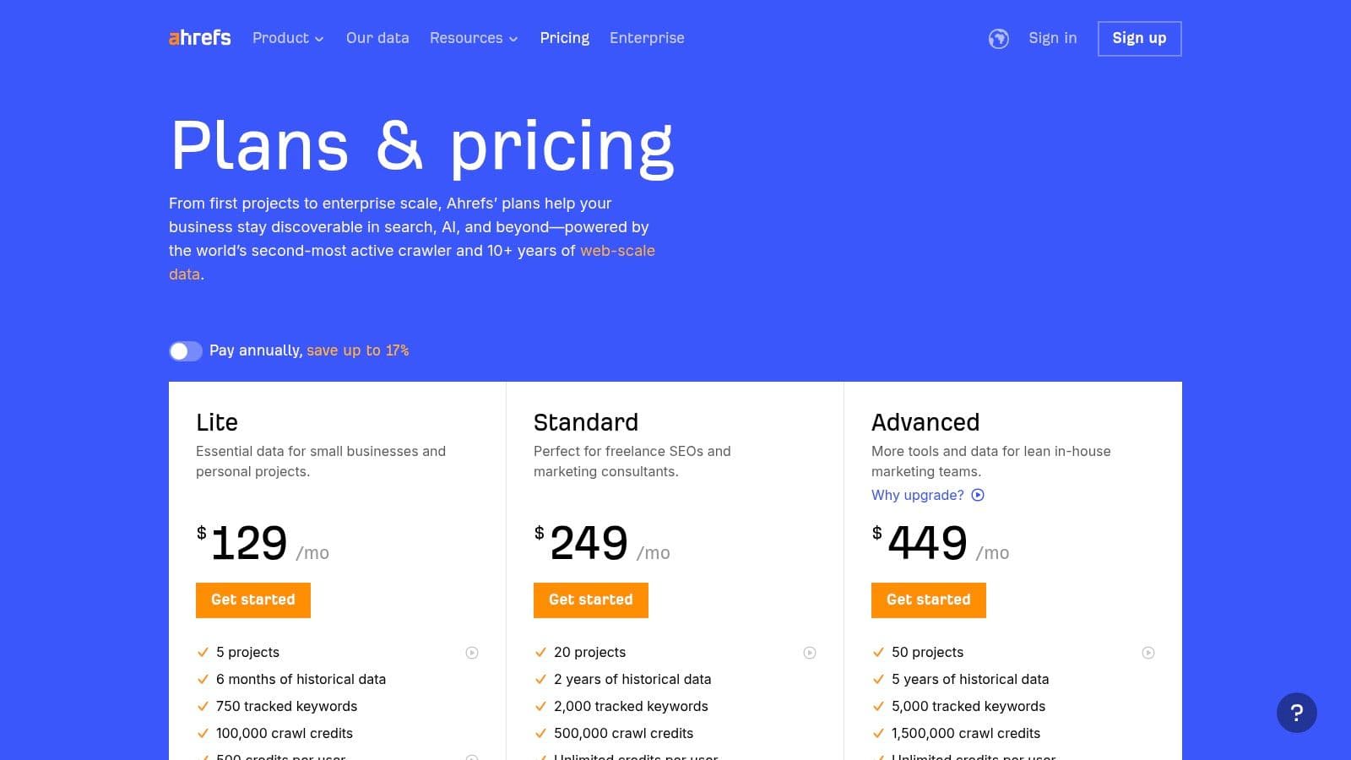Image resolution: width=1351 pixels, height=760 pixels.
Task: Click play icon next to 5 projects
Action: (473, 652)
